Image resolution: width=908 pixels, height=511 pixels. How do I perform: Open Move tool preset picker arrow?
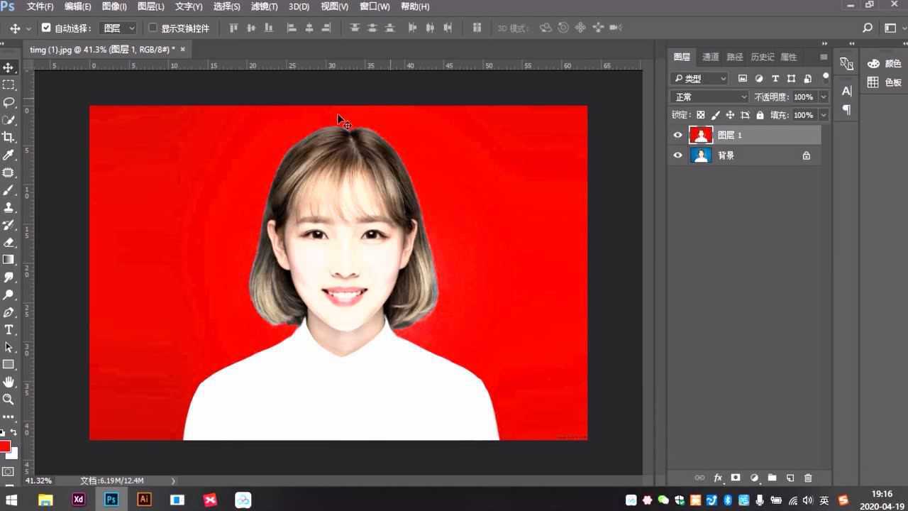click(28, 28)
